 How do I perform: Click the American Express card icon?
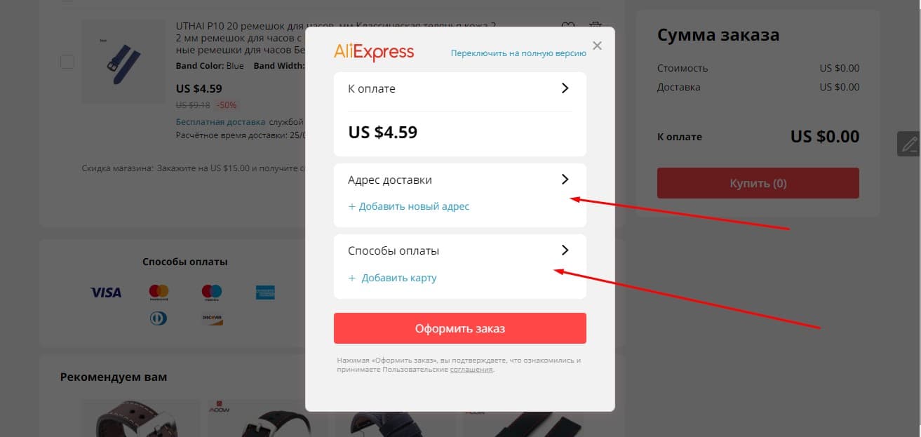(265, 293)
